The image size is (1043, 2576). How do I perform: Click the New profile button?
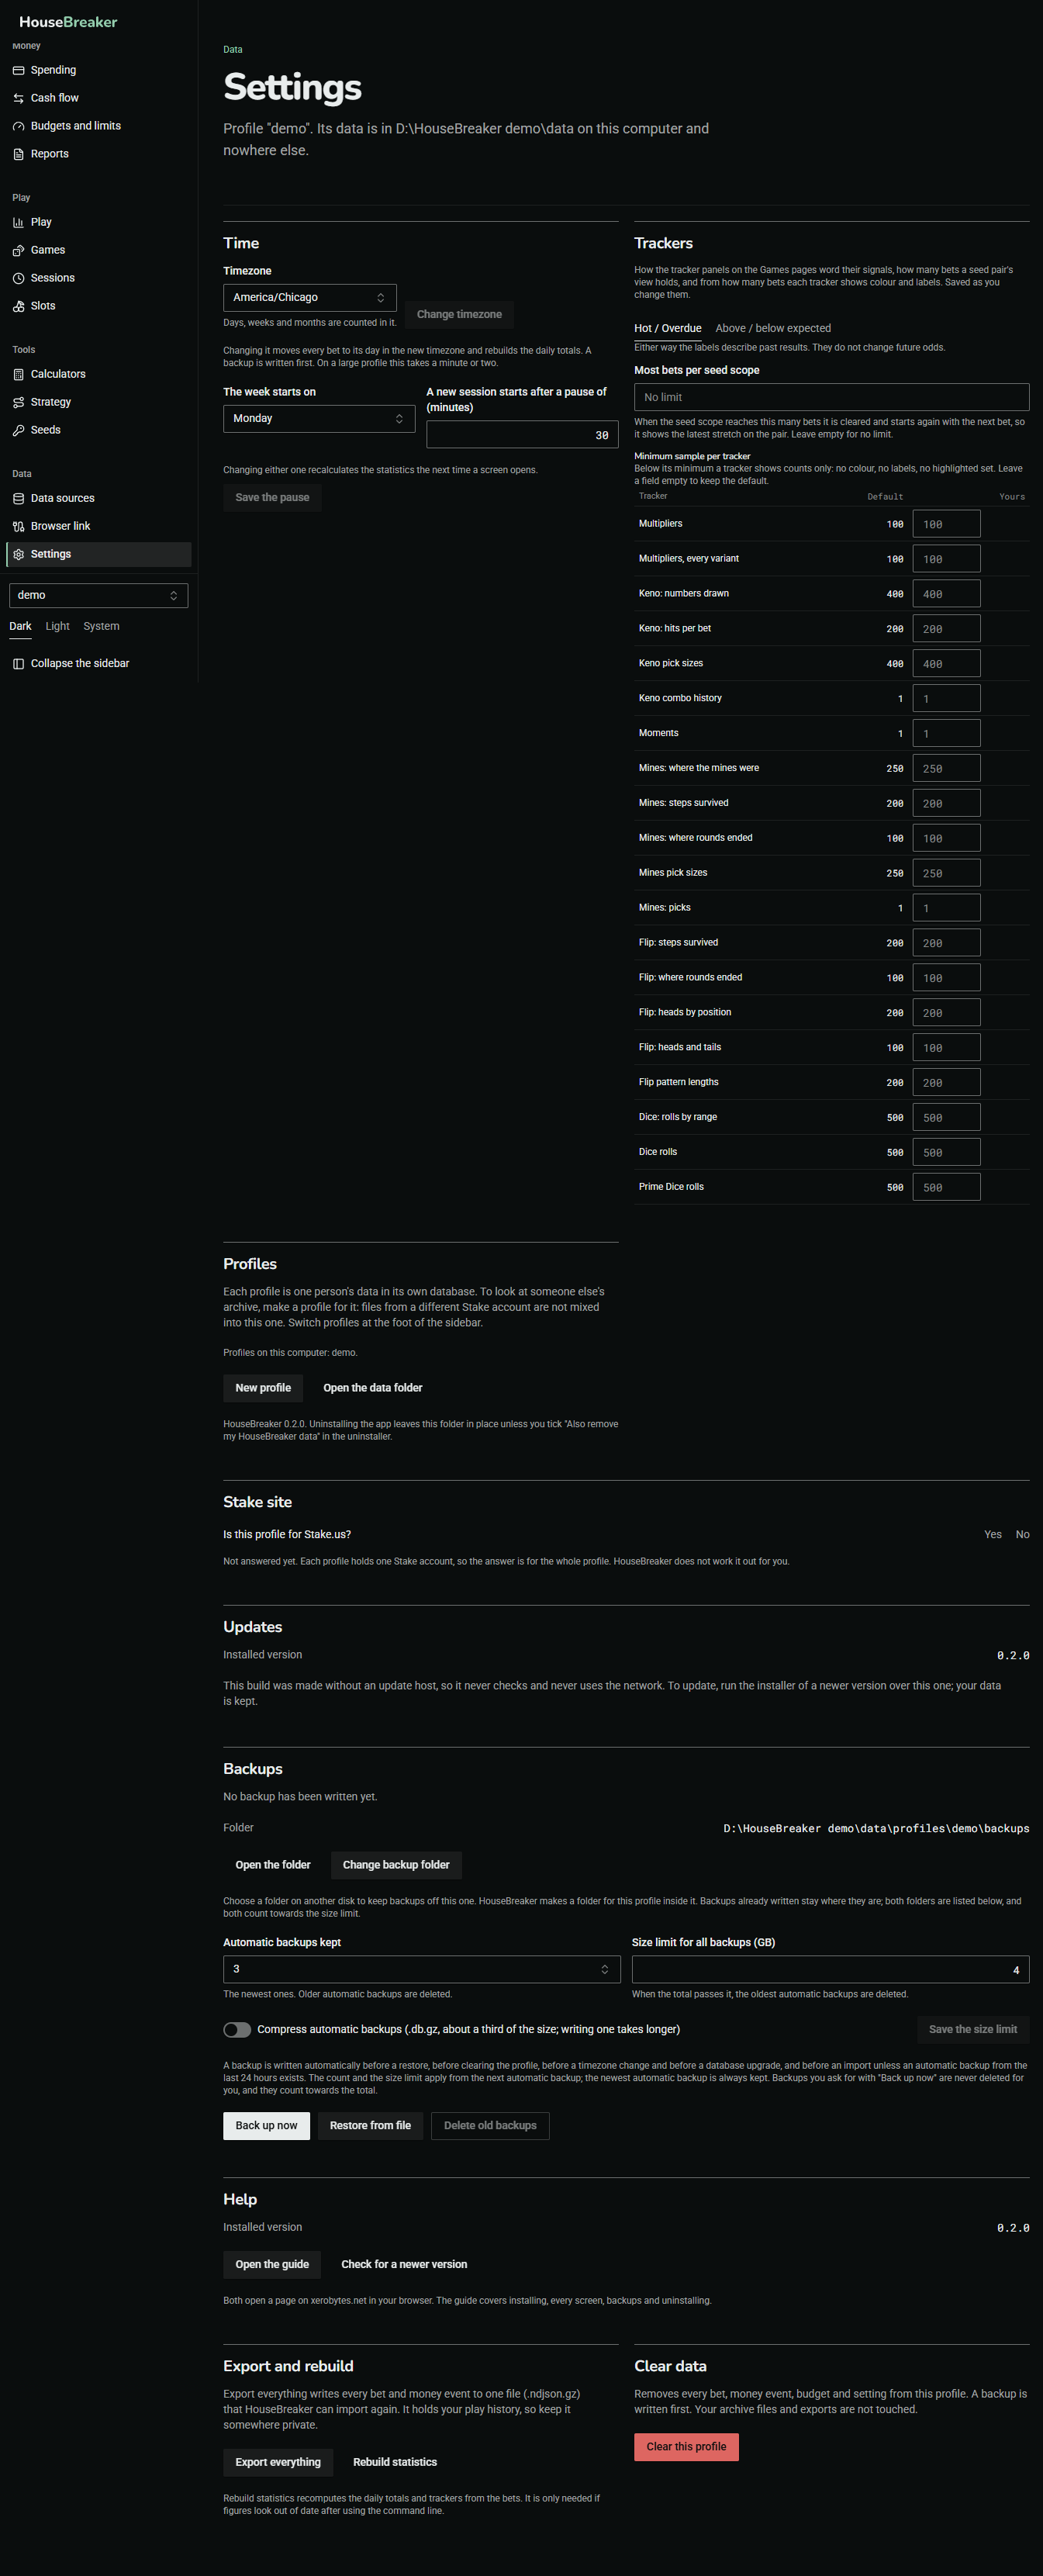(263, 1388)
